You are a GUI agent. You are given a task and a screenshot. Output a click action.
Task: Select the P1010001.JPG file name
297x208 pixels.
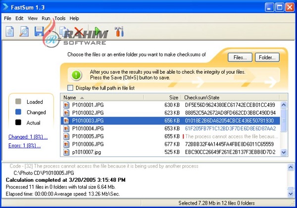88,105
